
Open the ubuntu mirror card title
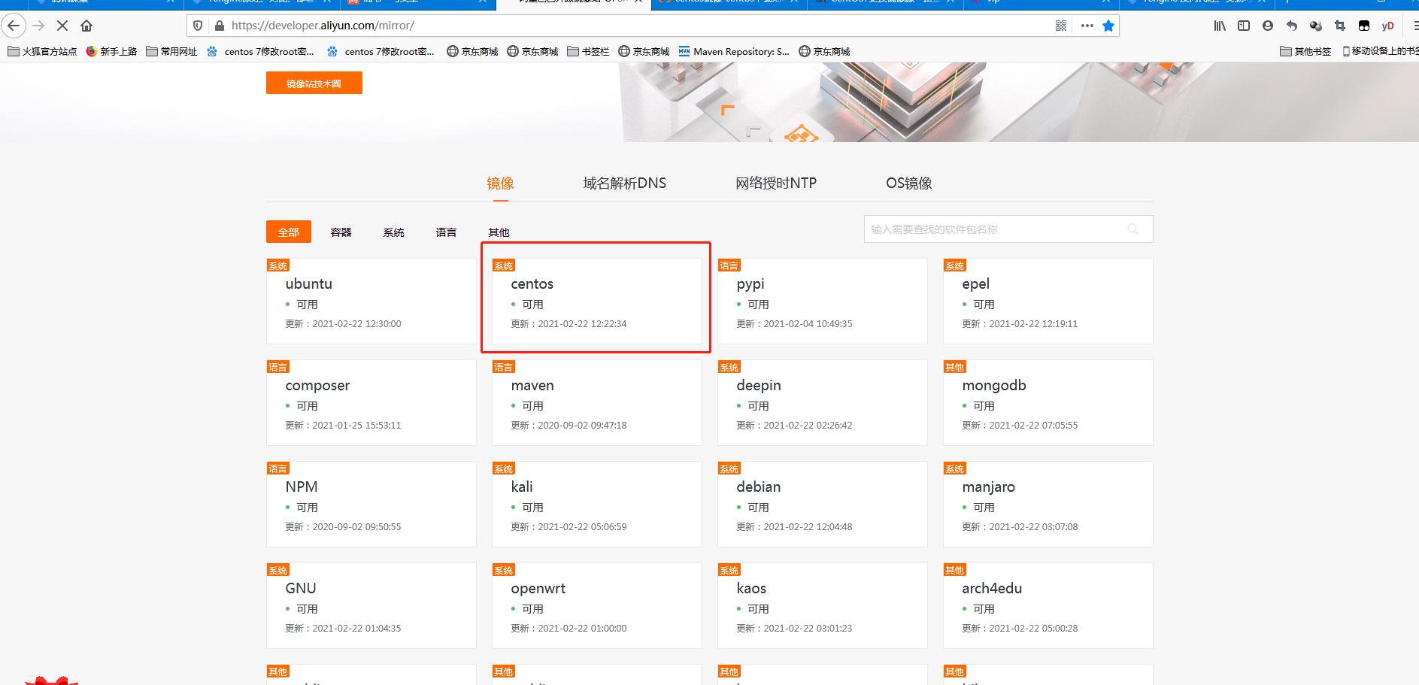point(308,283)
